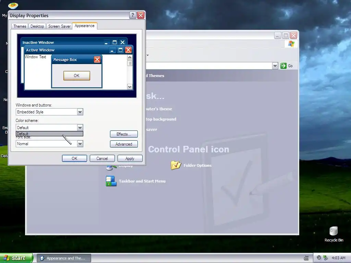351x263 pixels.
Task: Click the Appearance tab
Action: pyautogui.click(x=85, y=26)
